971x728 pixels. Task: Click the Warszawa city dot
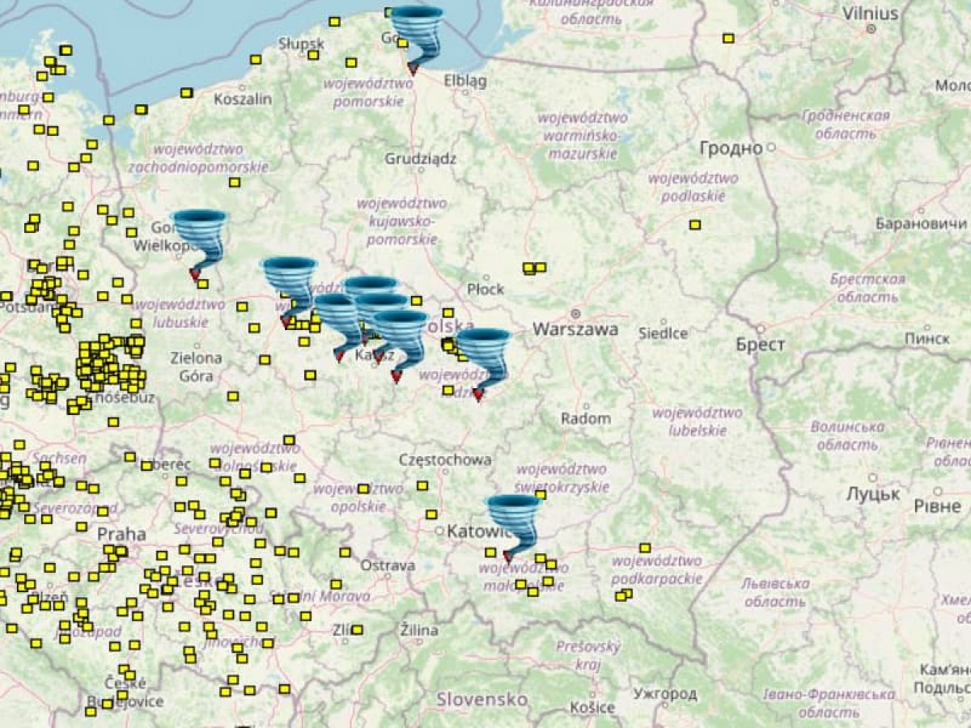tap(575, 313)
